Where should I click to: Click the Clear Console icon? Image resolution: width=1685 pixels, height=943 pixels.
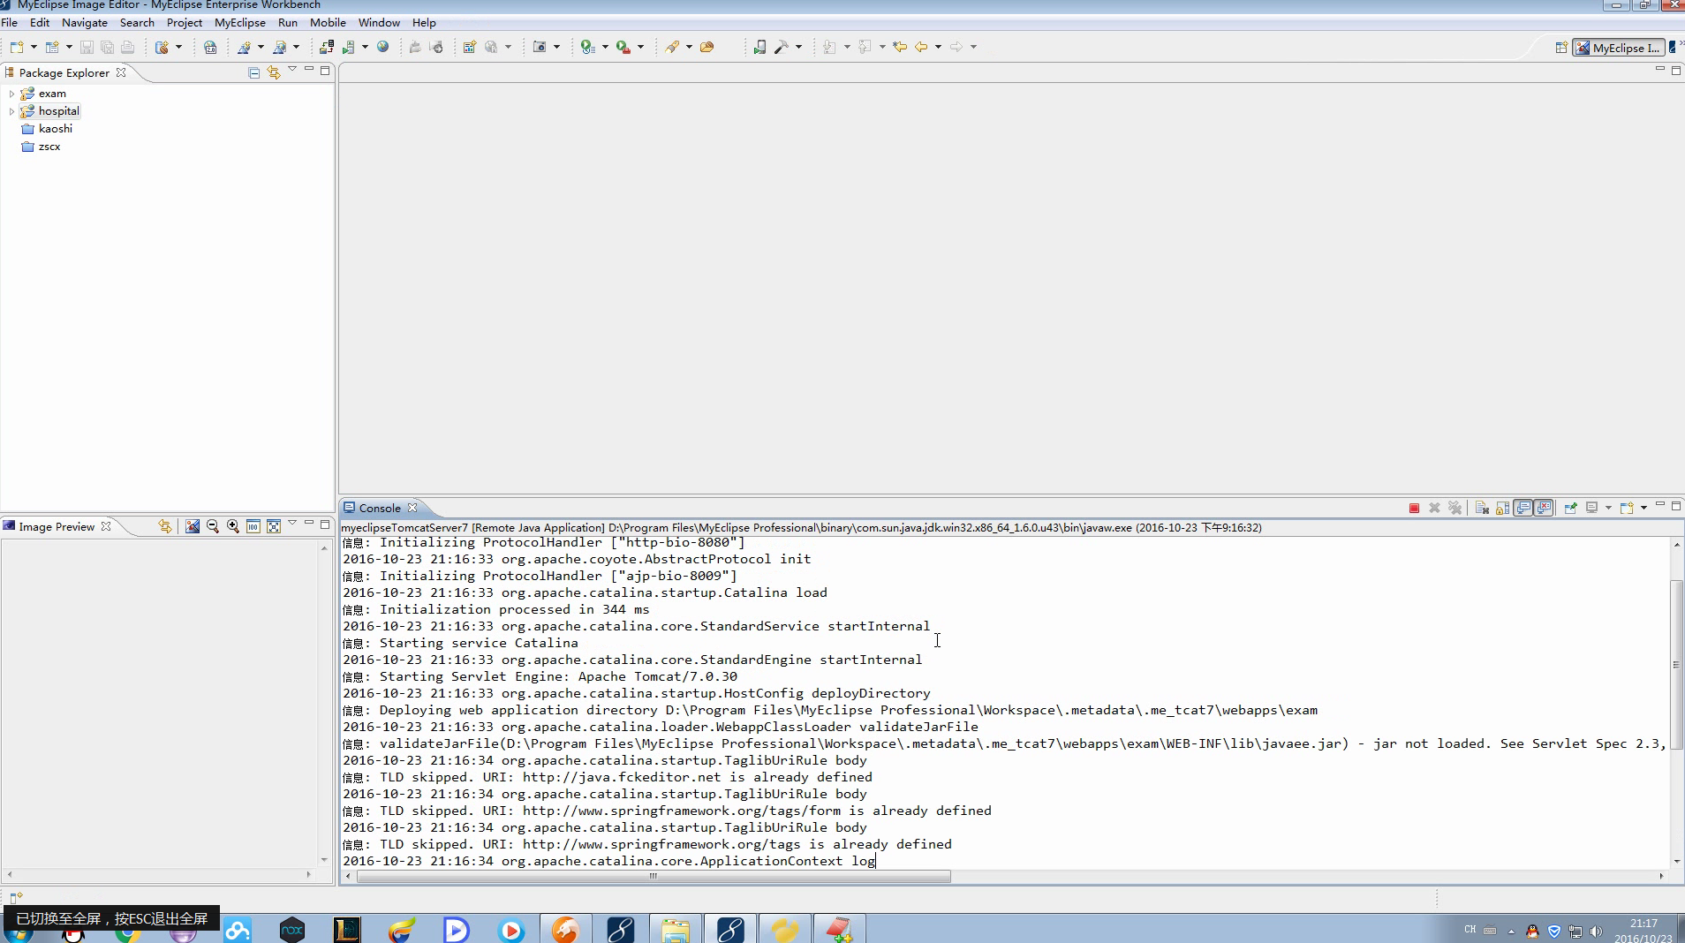pyautogui.click(x=1482, y=508)
